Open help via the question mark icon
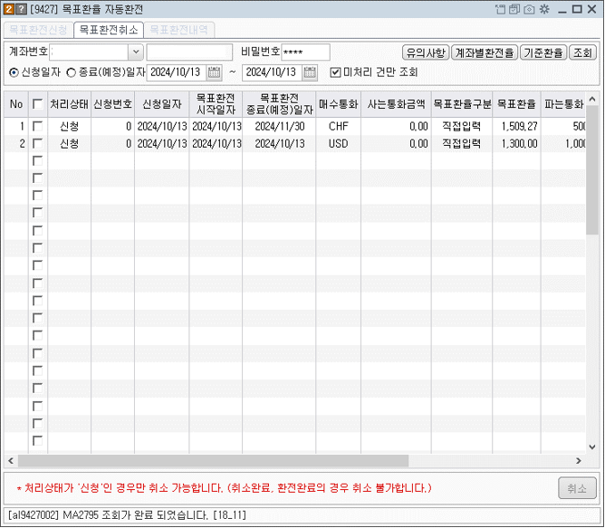605x528 pixels. (21, 9)
